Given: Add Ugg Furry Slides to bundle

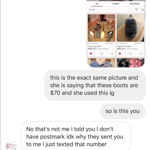Looking at the screenshot, I should pos(130,54).
